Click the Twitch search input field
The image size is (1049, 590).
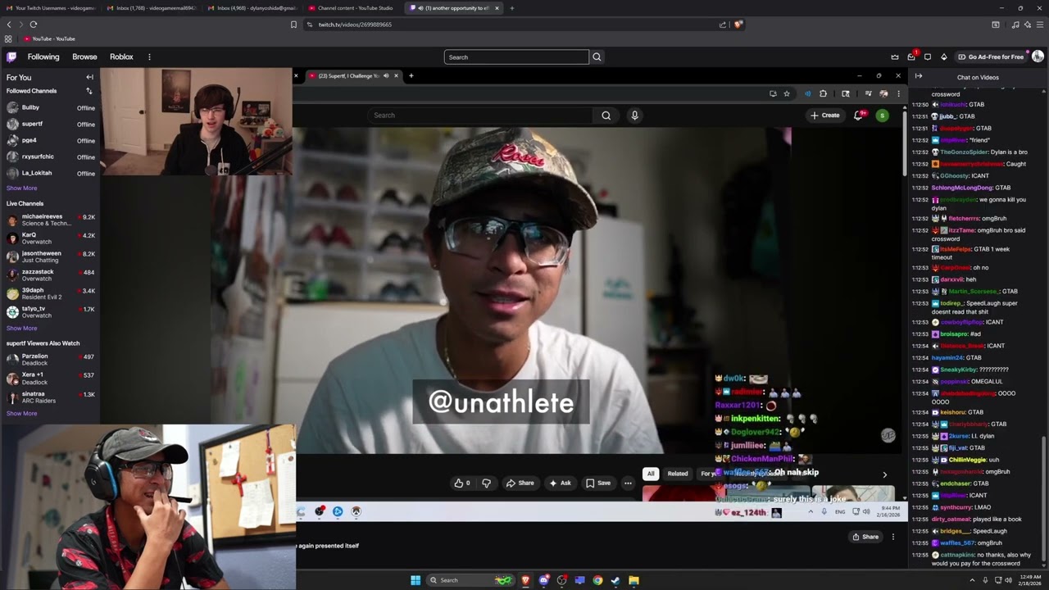click(516, 57)
